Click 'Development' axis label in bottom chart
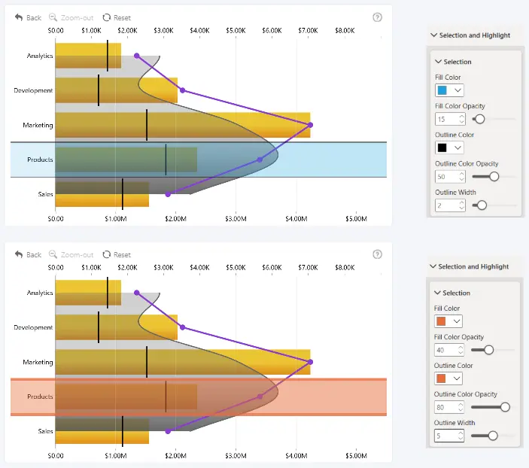The width and height of the screenshot is (529, 468). point(33,327)
